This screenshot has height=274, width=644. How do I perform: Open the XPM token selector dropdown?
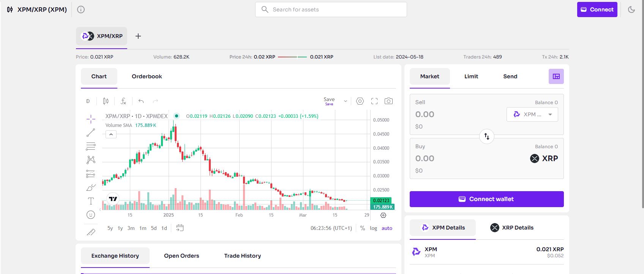[x=532, y=114]
